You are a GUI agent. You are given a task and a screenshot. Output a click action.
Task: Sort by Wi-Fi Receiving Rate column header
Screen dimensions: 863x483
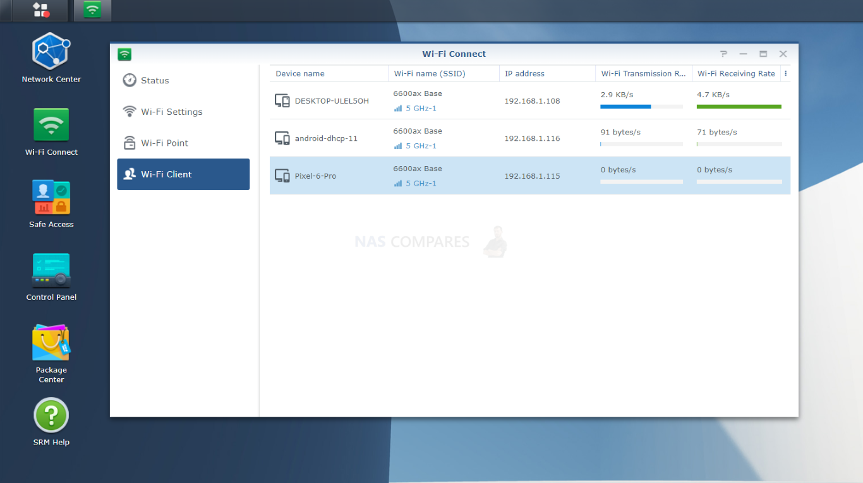[x=737, y=73]
